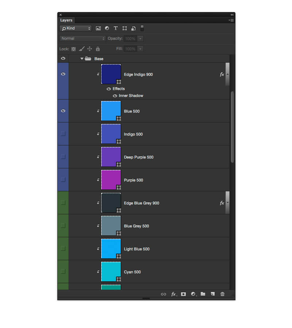Collapse the Base group triangle
Viewport: 292px width, 328px height.
coord(82,59)
